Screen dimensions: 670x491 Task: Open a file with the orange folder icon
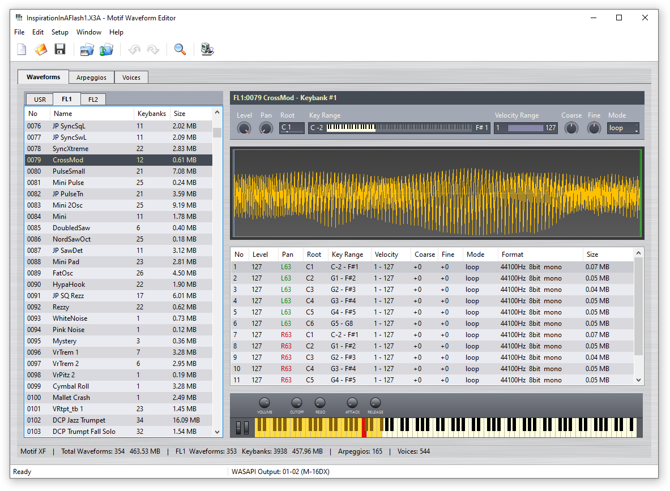[x=41, y=50]
